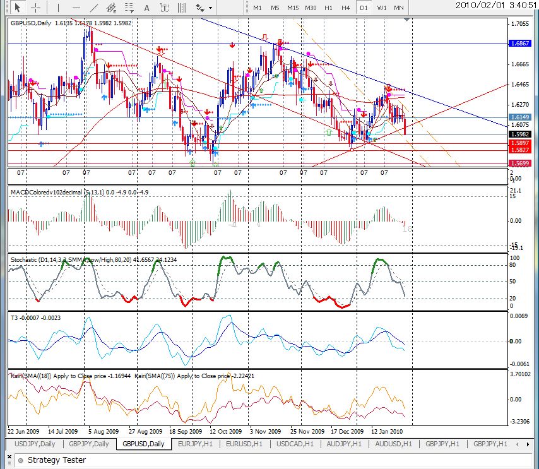Click the 1.6149 price label
This screenshot has height=469, width=539.
(520, 117)
